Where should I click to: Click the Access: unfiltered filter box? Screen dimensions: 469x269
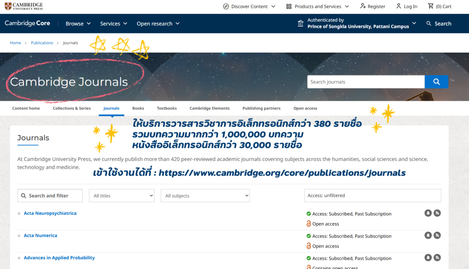372,196
